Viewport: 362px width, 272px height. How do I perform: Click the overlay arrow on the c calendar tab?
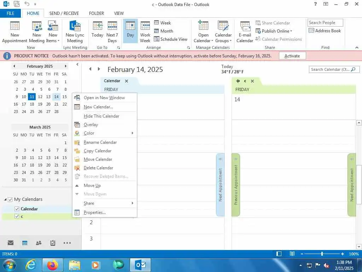tap(238, 81)
